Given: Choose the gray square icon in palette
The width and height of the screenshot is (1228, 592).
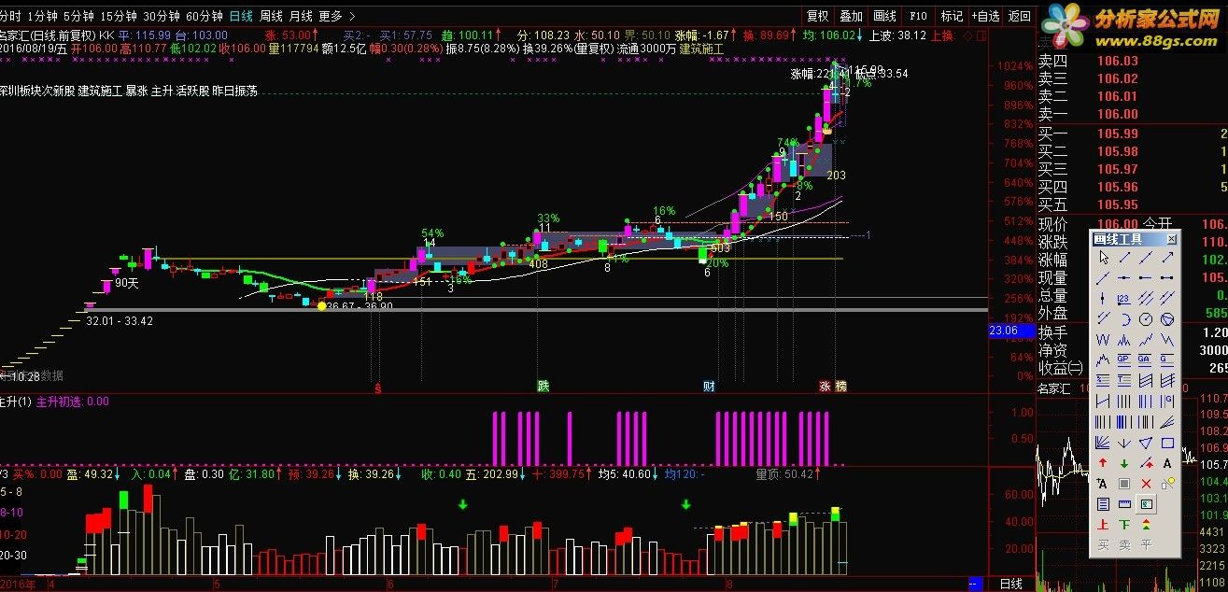Looking at the screenshot, I should click(x=1123, y=484).
